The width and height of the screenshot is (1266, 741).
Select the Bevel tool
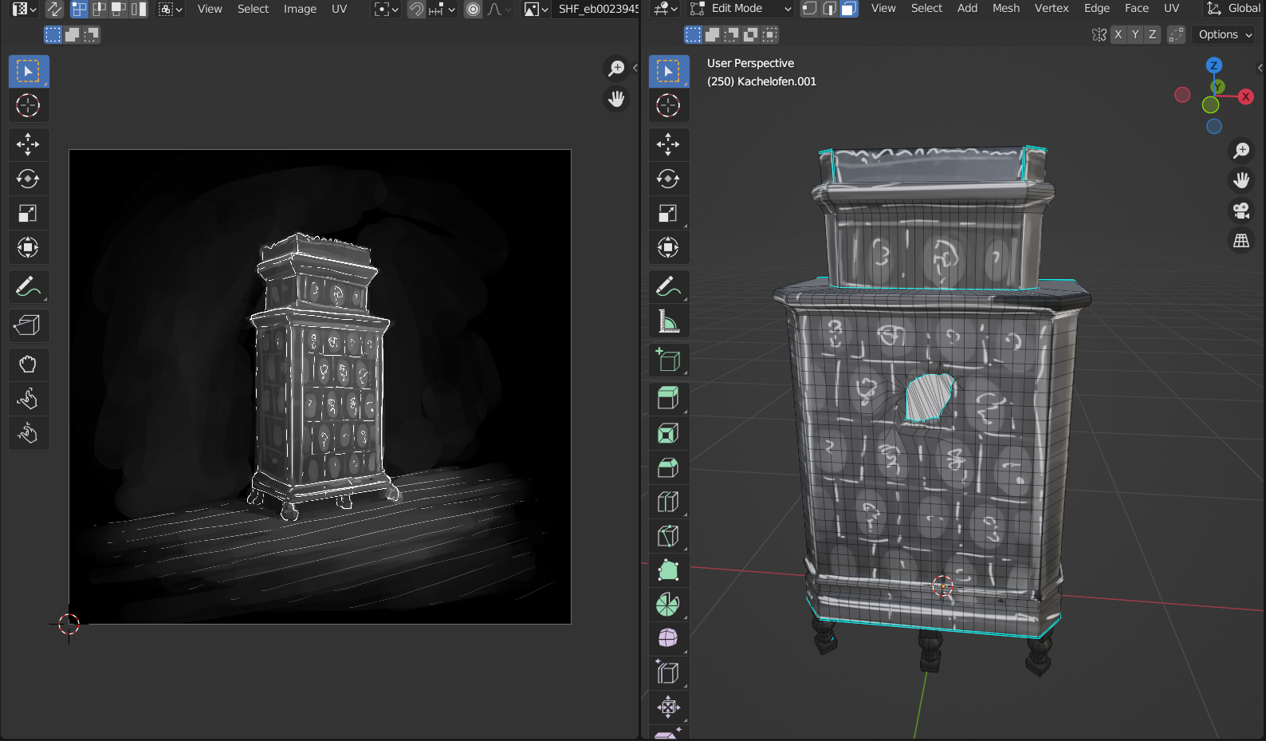coord(668,467)
